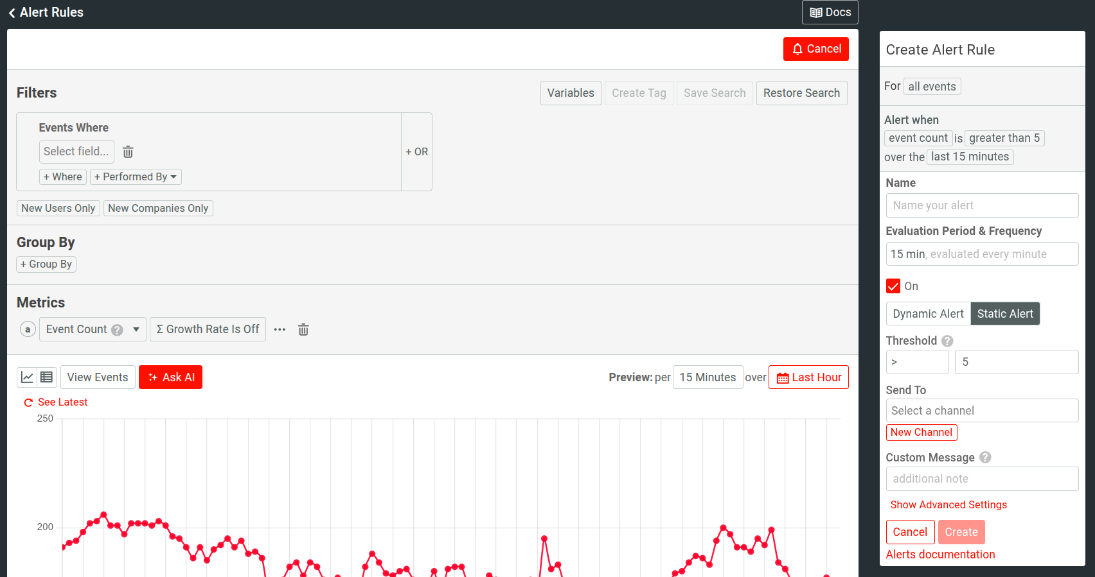Switch to the Dynamic Alert tab
This screenshot has height=577, width=1095.
tap(928, 314)
